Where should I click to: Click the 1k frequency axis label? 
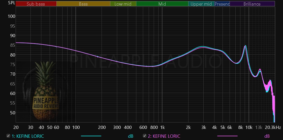[163, 128]
